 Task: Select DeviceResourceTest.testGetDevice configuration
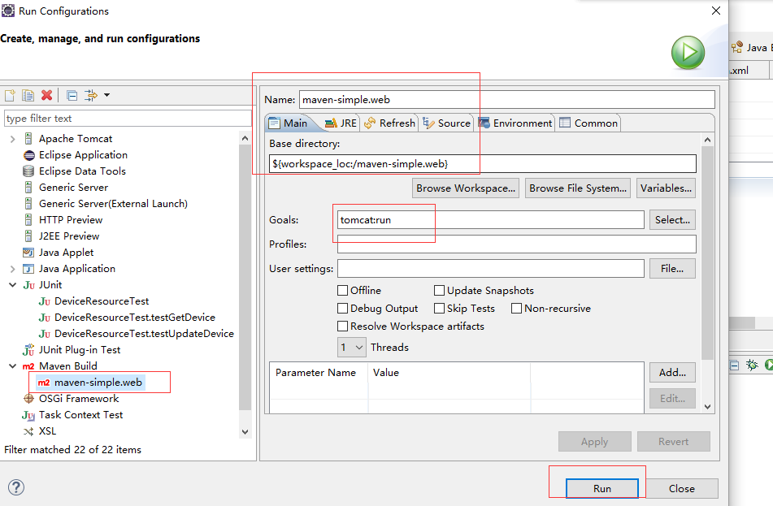tap(135, 318)
